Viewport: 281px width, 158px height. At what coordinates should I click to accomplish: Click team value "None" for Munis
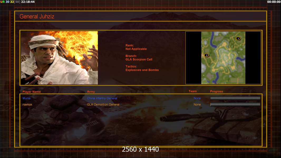tap(197, 98)
